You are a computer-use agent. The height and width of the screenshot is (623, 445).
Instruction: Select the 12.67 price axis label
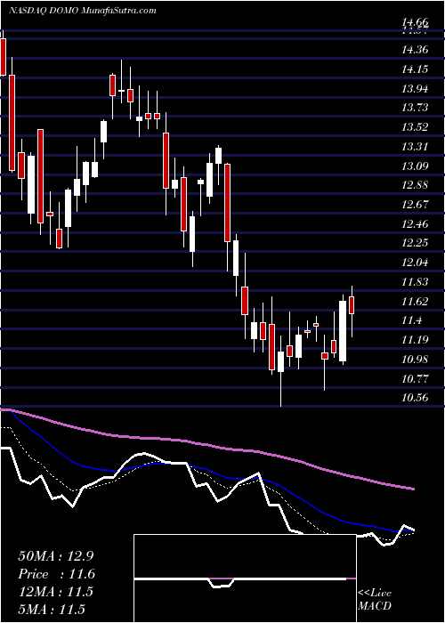[416, 205]
